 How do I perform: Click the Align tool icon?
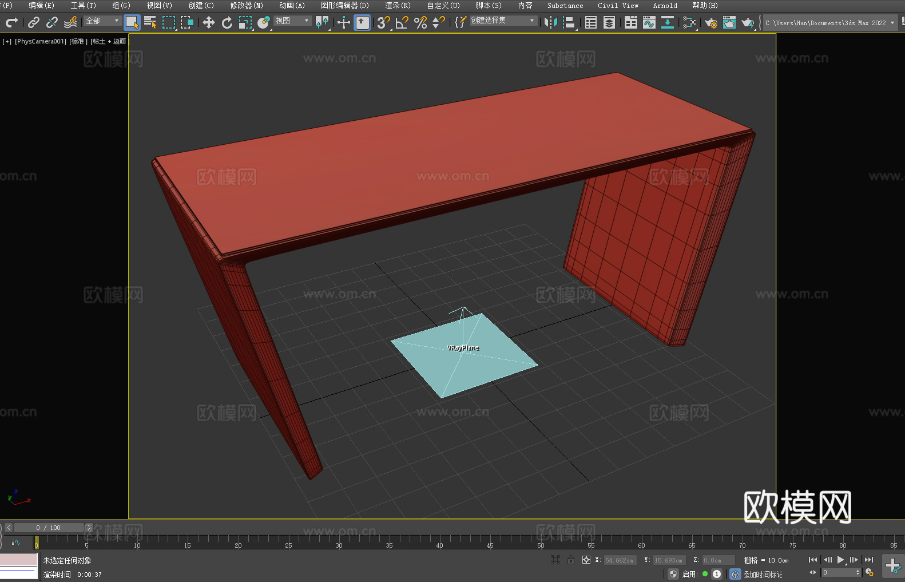[569, 22]
